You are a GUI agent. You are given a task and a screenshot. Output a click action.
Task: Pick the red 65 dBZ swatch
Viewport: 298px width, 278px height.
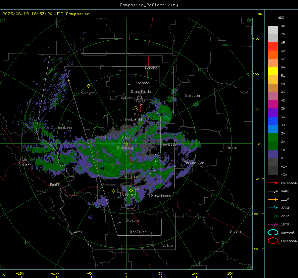(x=273, y=46)
